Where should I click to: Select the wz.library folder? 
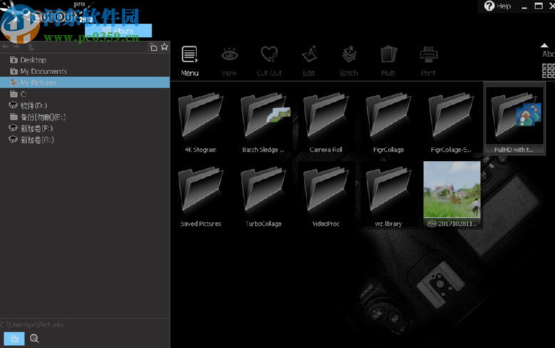pos(388,196)
